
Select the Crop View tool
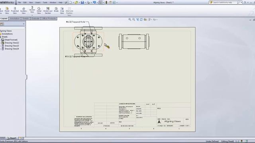[x=62, y=10]
